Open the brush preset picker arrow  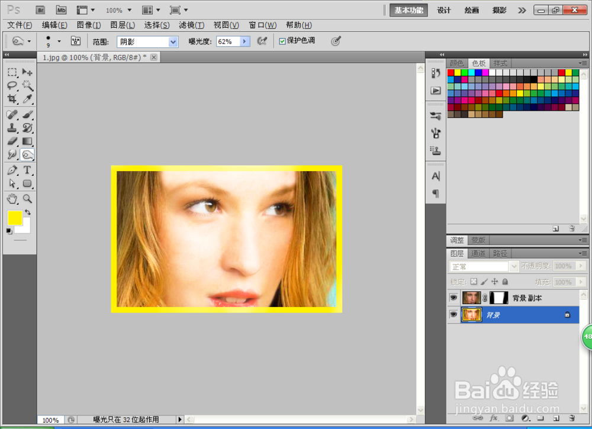tap(59, 41)
